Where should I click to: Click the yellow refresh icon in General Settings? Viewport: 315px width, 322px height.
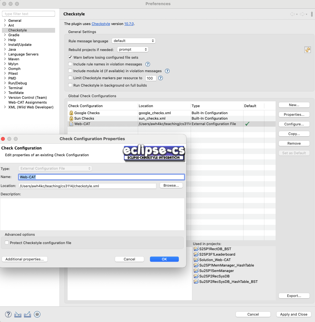pyautogui.click(x=308, y=50)
